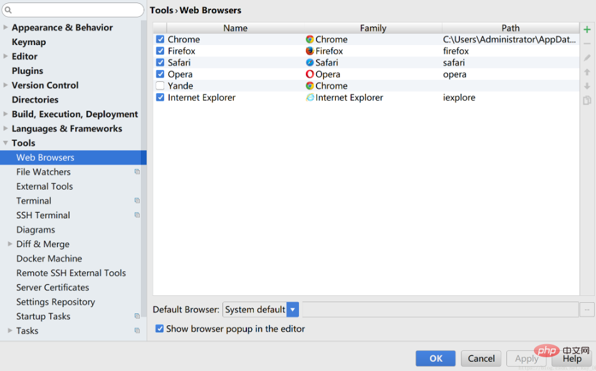The height and width of the screenshot is (371, 596).
Task: Toggle Show browser popup in the editor
Action: tap(160, 328)
